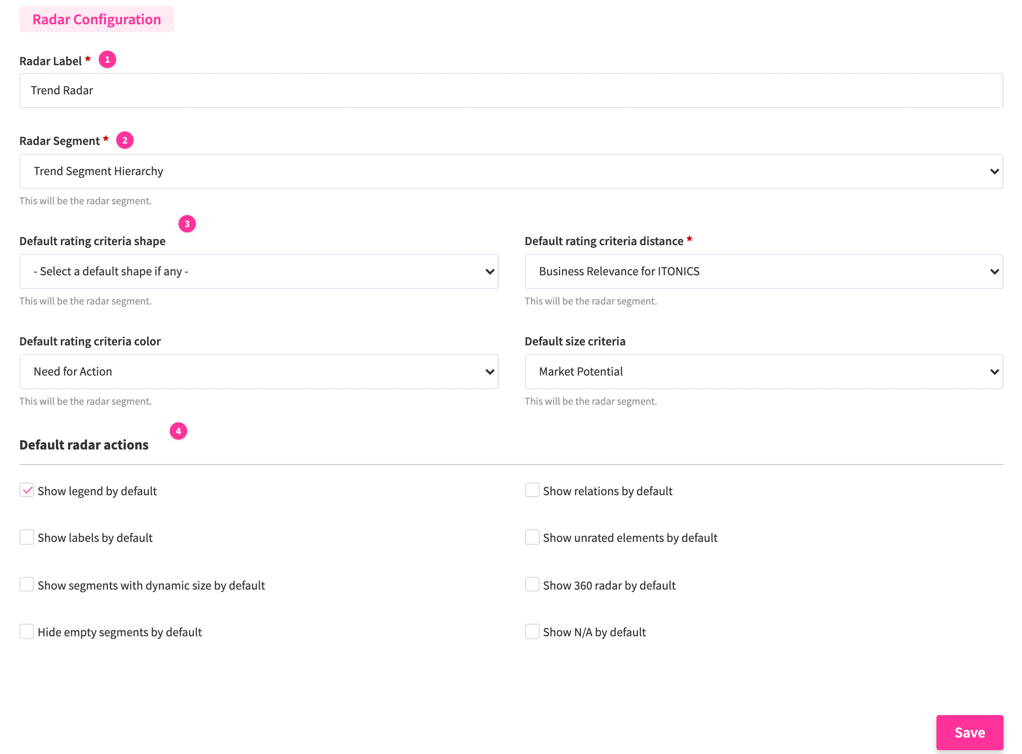
Task: Open Default rating criteria distance dropdown
Action: [764, 271]
